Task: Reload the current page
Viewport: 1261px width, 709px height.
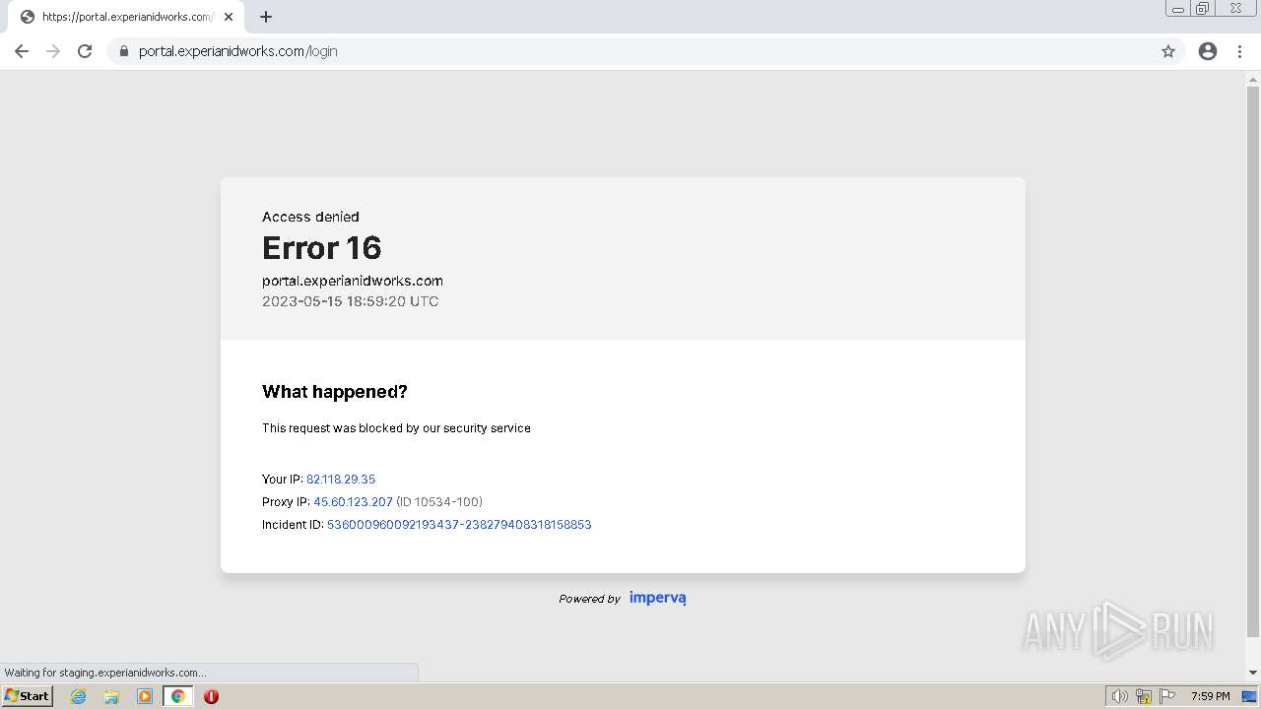Action: click(85, 51)
